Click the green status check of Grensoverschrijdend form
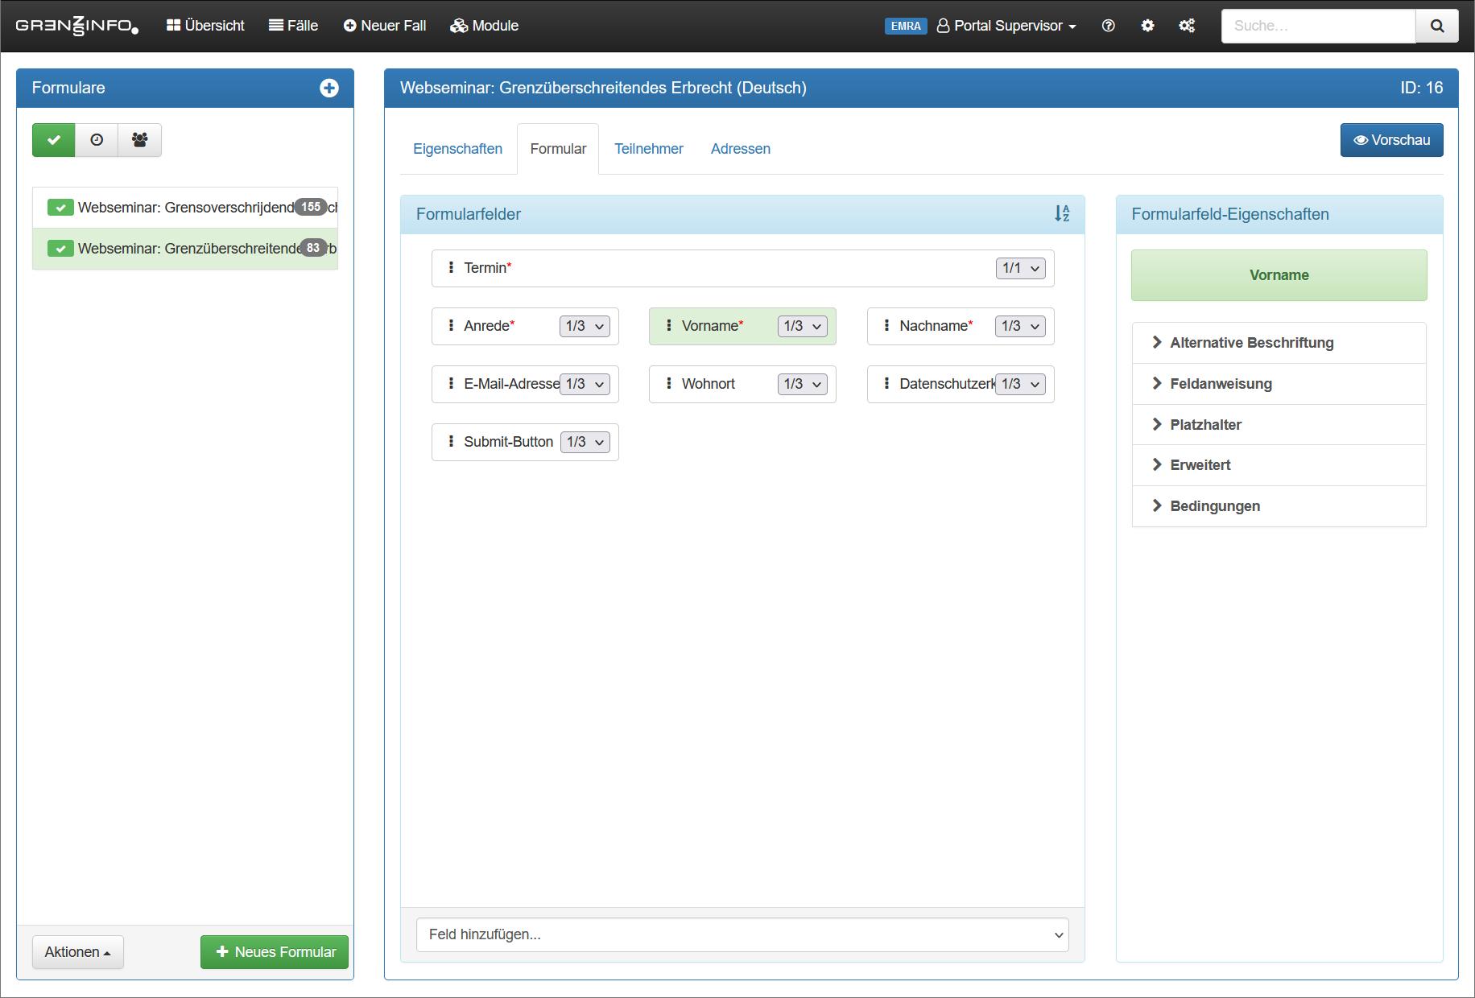This screenshot has height=998, width=1475. (60, 208)
